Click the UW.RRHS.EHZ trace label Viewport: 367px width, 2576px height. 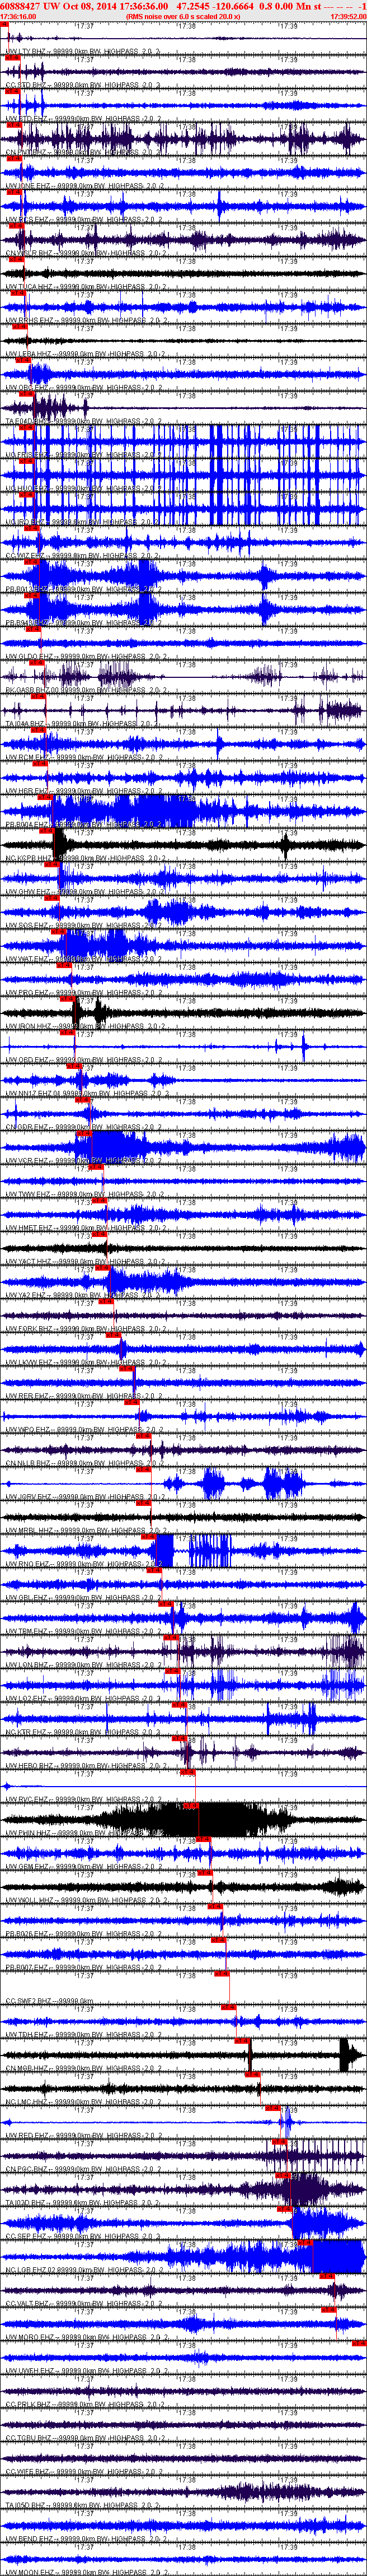point(86,321)
